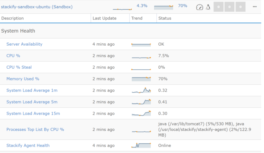Click the middle gray zero counter box
The image size is (264, 153).
point(229,7)
